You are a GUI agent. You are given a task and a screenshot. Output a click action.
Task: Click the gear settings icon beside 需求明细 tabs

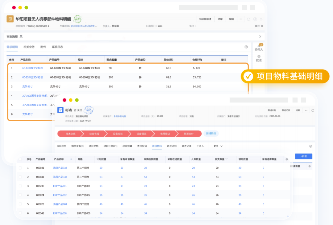[246, 47]
